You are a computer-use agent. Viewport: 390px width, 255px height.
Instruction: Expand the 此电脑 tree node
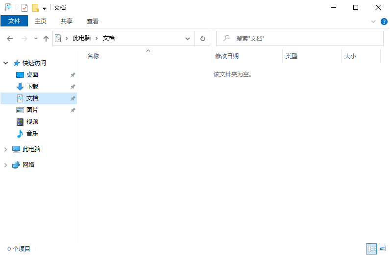(6, 149)
